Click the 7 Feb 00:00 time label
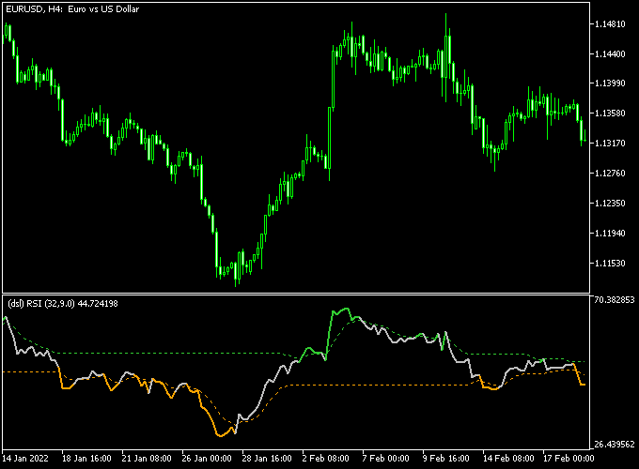 point(385,459)
